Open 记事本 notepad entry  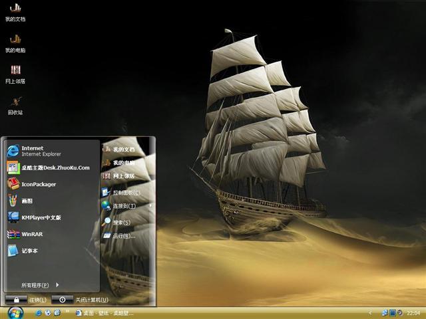tap(22, 251)
